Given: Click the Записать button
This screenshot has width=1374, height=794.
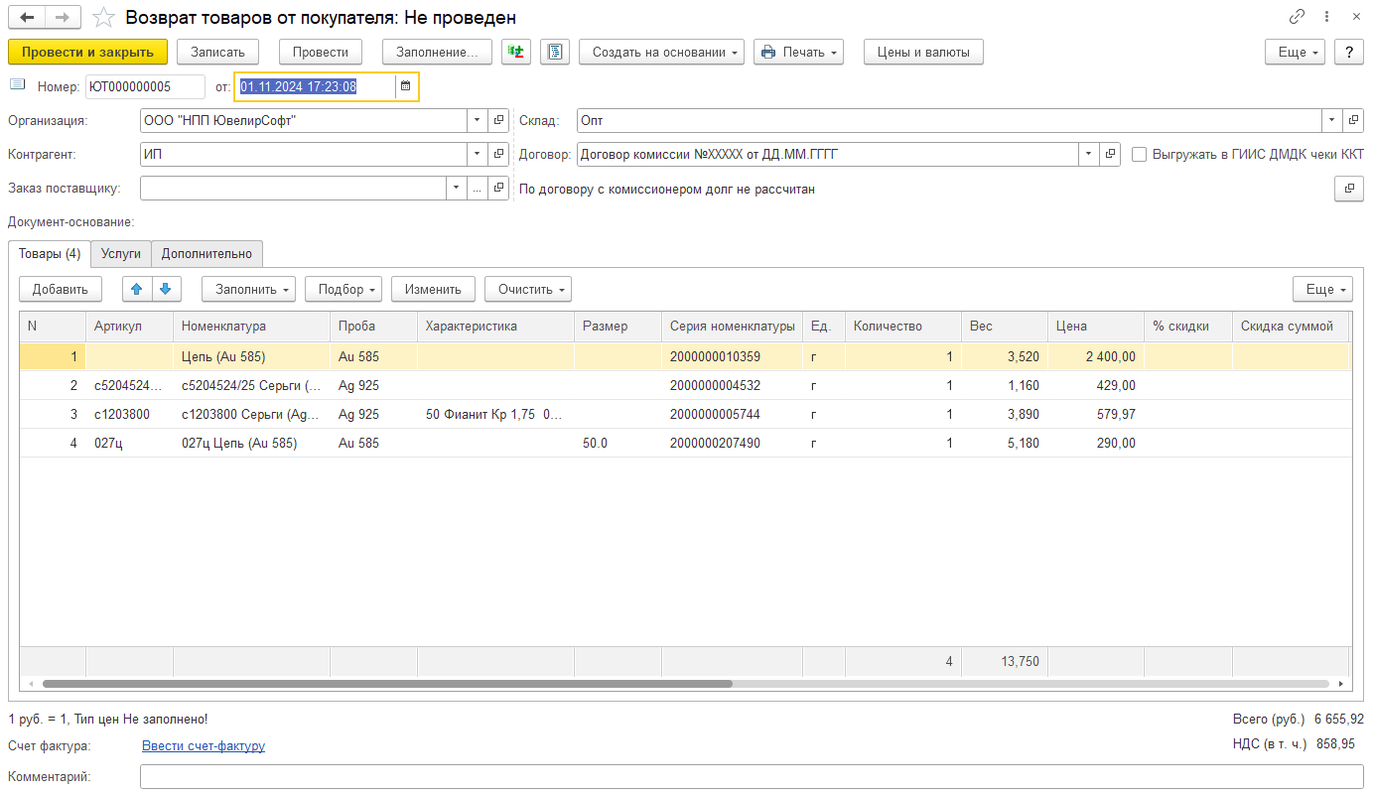Looking at the screenshot, I should 217,52.
